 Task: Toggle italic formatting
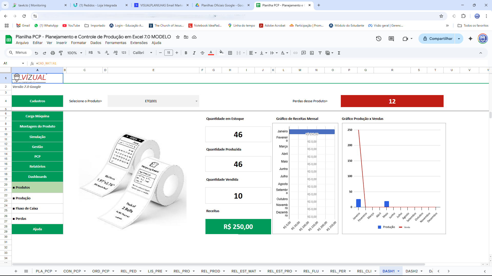tap(194, 53)
